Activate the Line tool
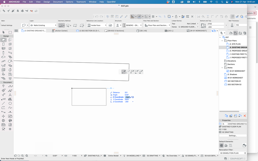The image size is (258, 161). [x=3, y=103]
